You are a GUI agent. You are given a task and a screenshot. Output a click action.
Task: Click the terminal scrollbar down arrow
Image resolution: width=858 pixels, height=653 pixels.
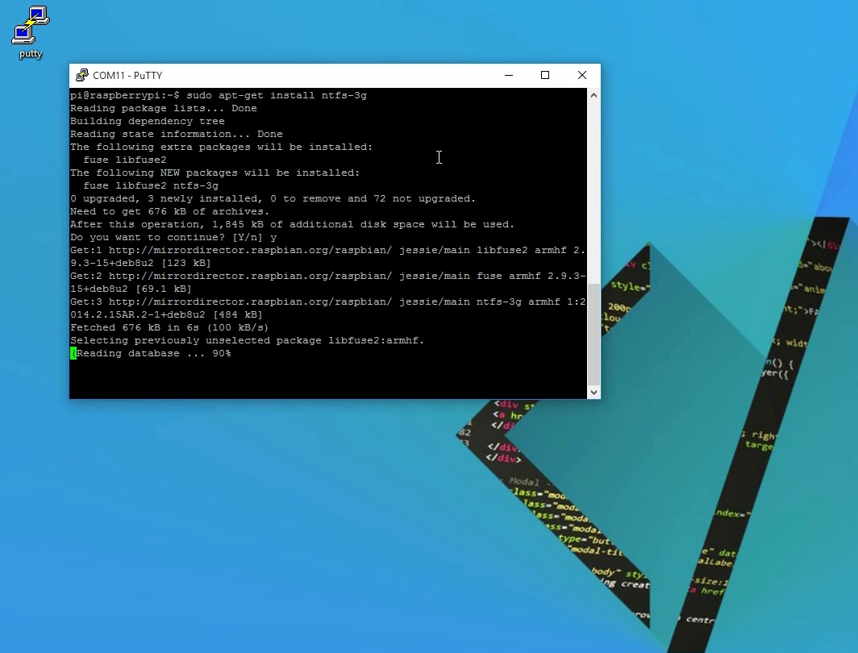point(594,392)
